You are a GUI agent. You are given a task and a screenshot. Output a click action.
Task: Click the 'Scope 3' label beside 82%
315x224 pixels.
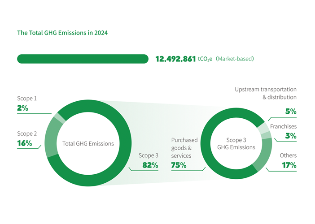149,155
